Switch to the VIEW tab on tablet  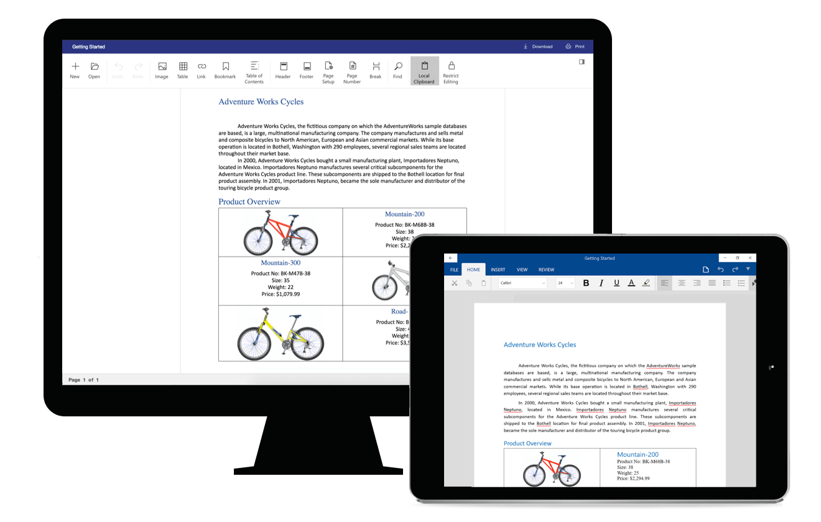(522, 270)
